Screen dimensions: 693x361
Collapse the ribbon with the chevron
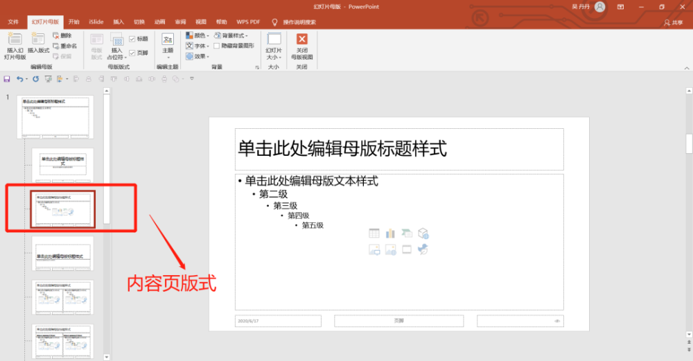point(686,68)
